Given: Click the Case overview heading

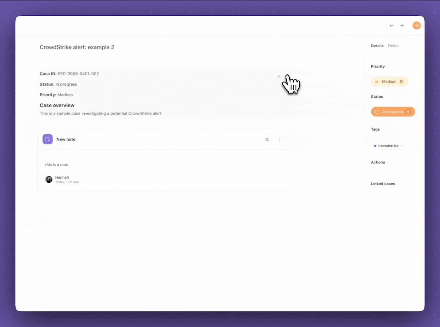Looking at the screenshot, I should (x=57, y=105).
